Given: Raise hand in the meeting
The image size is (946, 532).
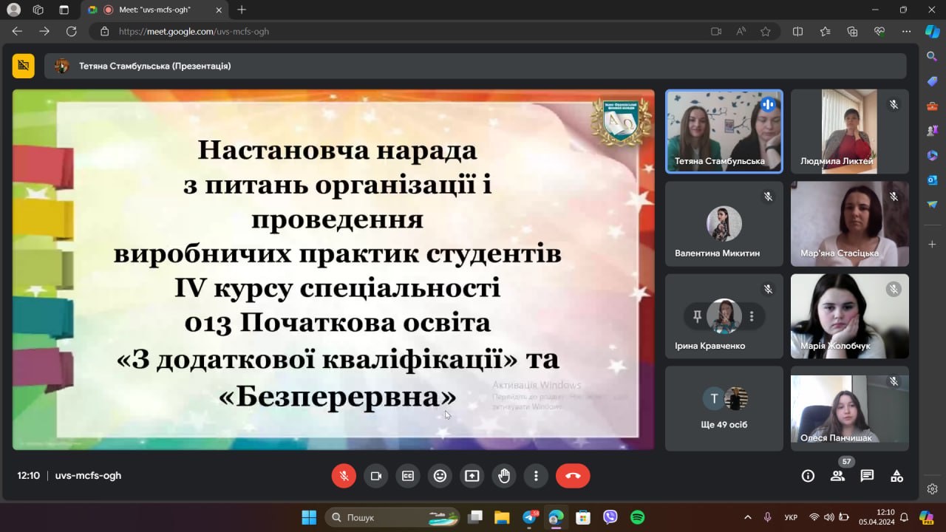Looking at the screenshot, I should pos(504,476).
